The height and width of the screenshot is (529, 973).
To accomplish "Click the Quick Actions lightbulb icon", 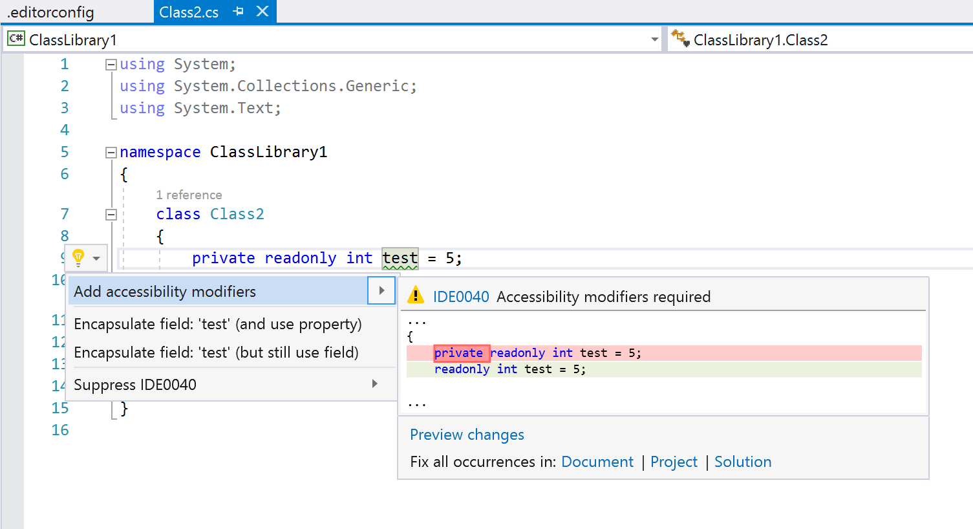I will pyautogui.click(x=78, y=257).
